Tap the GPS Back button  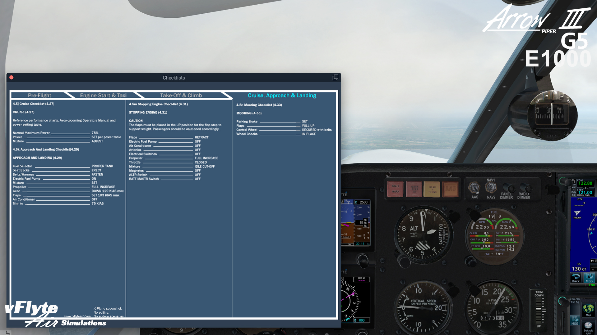576,278
